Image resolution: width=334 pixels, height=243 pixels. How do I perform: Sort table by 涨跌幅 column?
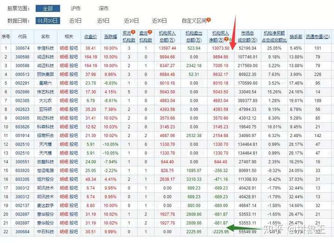pos(110,37)
